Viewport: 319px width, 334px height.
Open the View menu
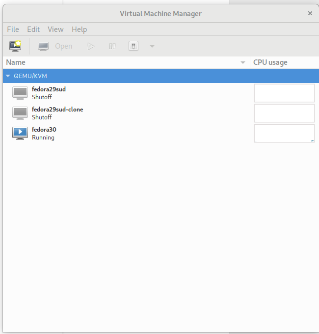[x=55, y=29]
